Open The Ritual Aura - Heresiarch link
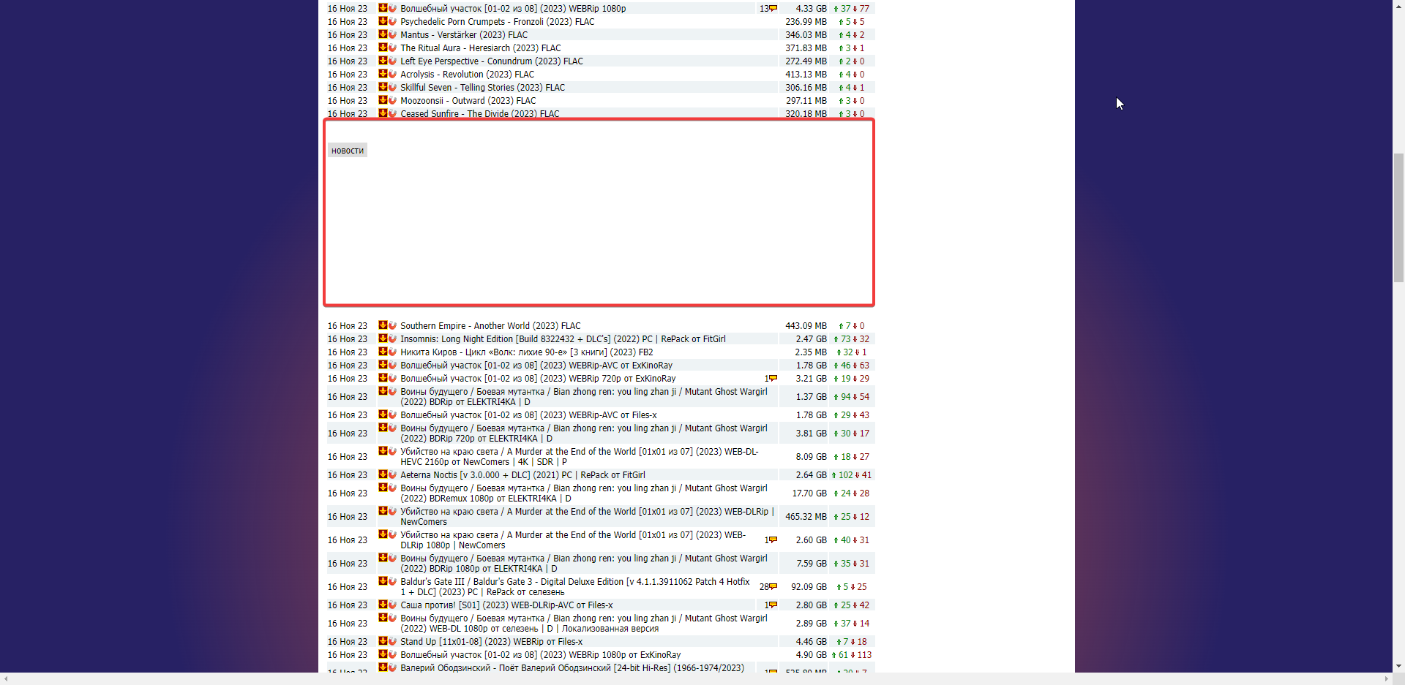Image resolution: width=1405 pixels, height=685 pixels. click(480, 48)
